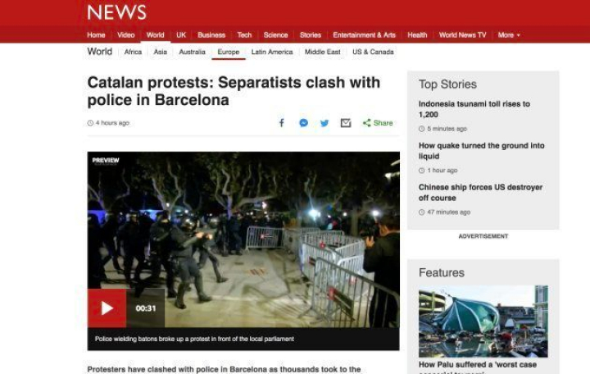Open the green Share icon menu

coord(378,123)
